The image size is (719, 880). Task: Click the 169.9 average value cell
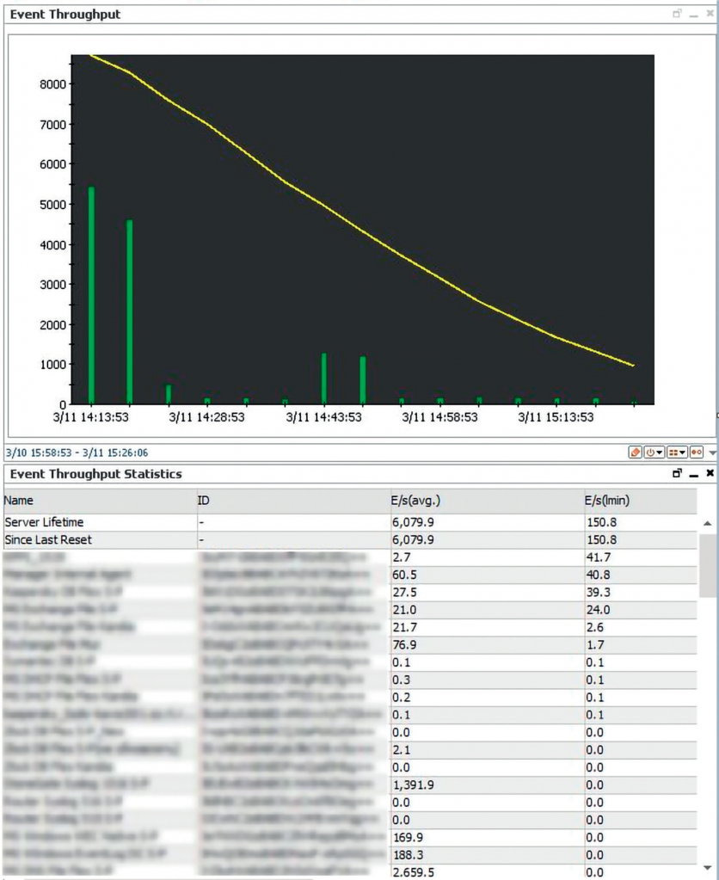click(487, 837)
